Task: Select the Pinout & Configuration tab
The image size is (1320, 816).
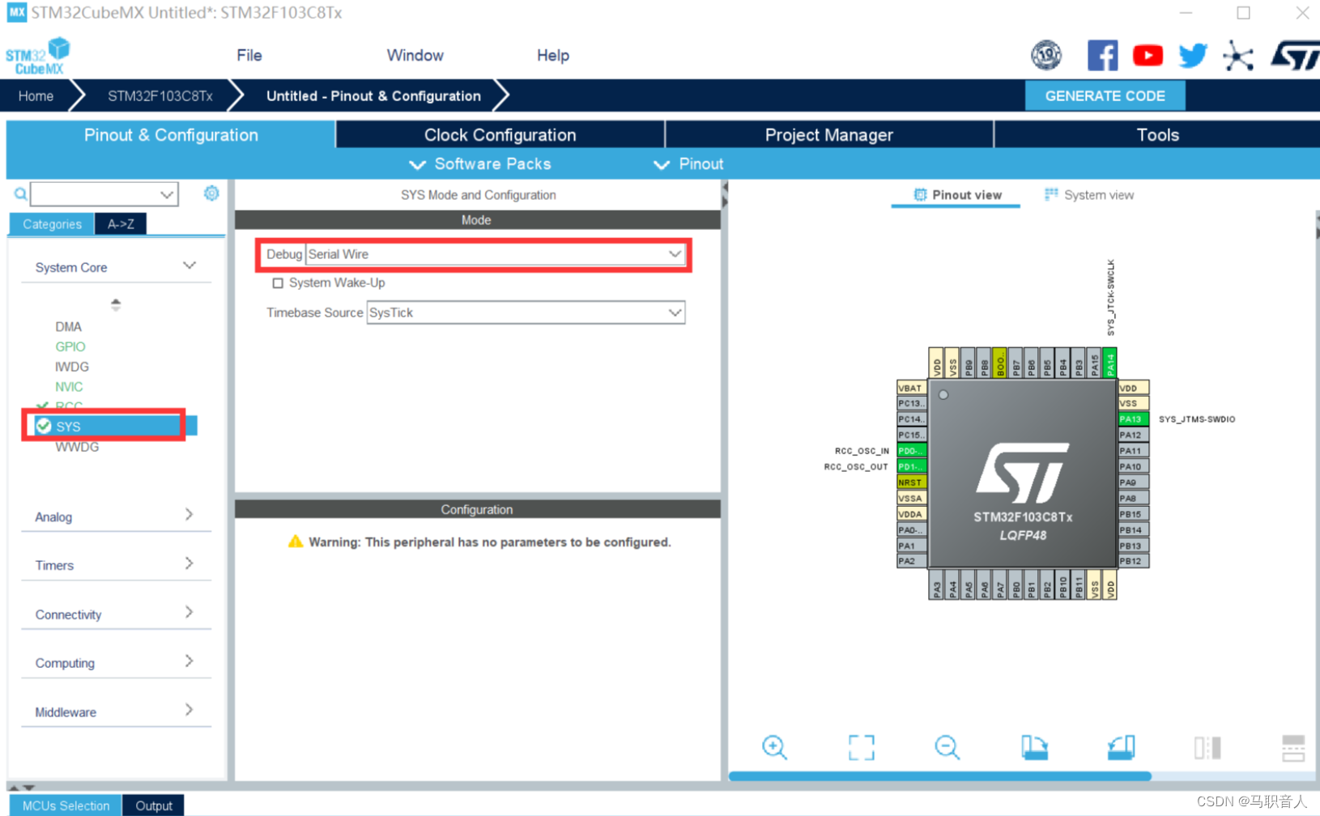Action: click(171, 135)
